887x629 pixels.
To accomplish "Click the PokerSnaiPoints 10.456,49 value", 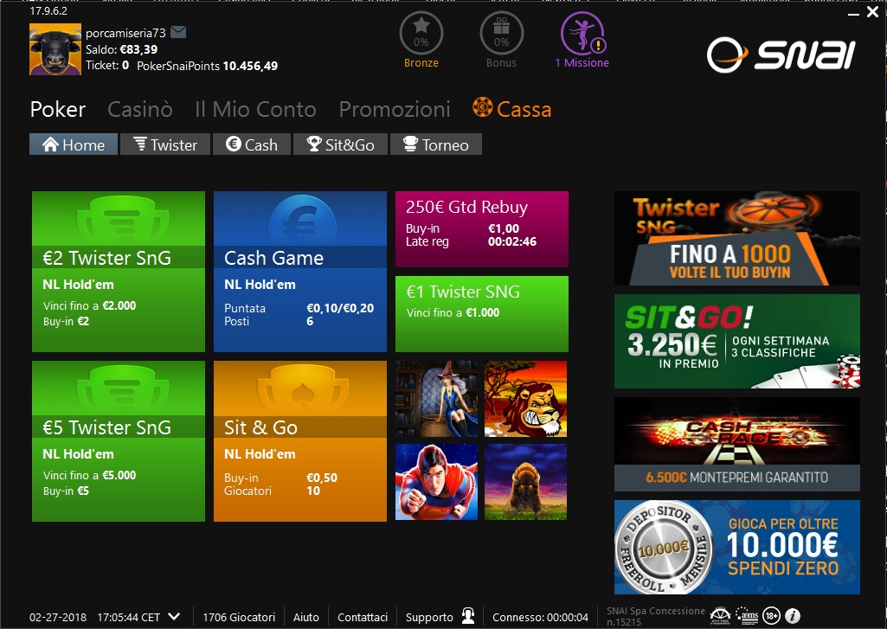I will (207, 66).
